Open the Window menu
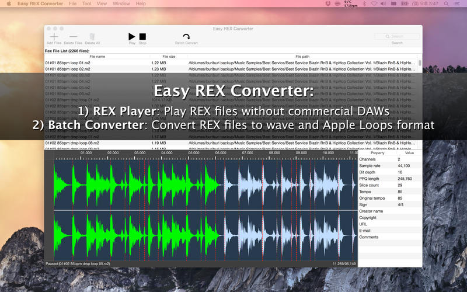 pos(121,4)
